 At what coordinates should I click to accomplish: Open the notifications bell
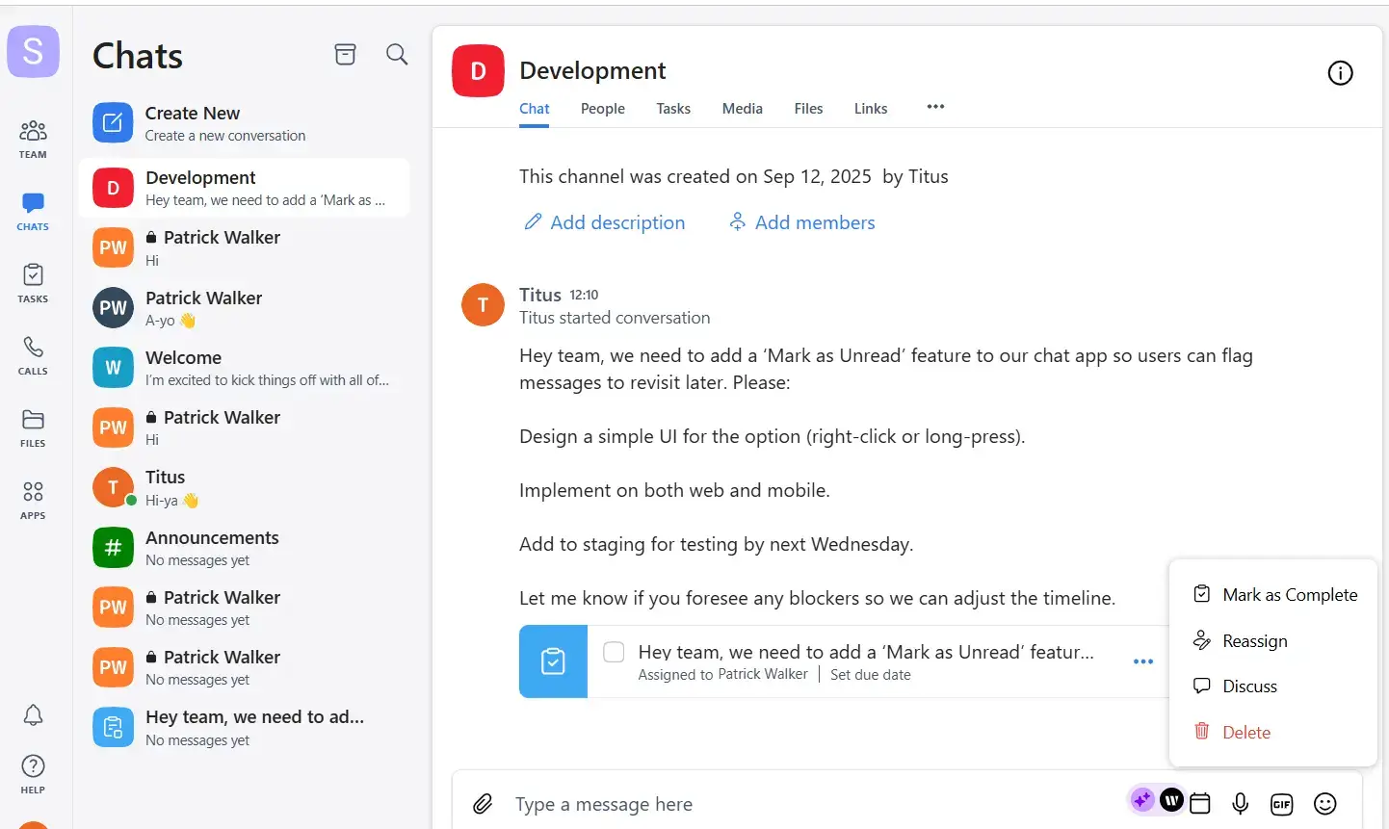click(33, 714)
